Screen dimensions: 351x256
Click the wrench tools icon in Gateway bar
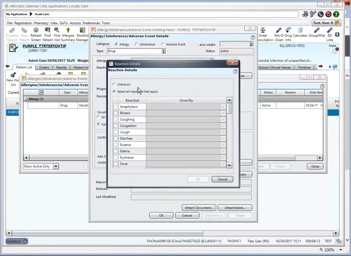click(x=313, y=15)
